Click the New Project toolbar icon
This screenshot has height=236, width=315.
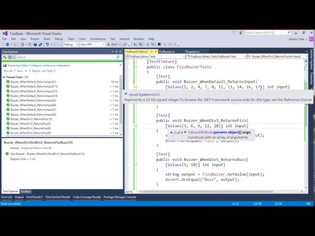click(x=22, y=44)
